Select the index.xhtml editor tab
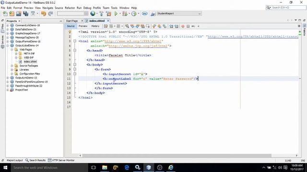Viewport: 307px width, 172px height. [97, 21]
